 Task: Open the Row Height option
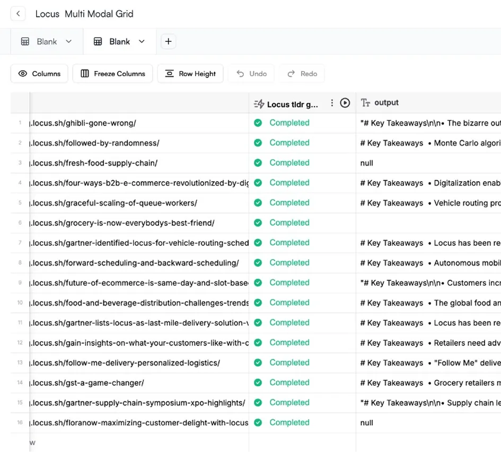click(190, 74)
